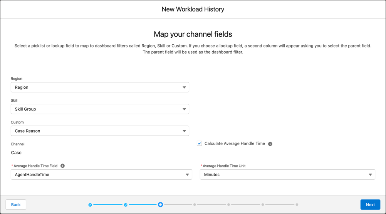The image size is (386, 214).
Task: Click the Next button
Action: [x=370, y=205]
